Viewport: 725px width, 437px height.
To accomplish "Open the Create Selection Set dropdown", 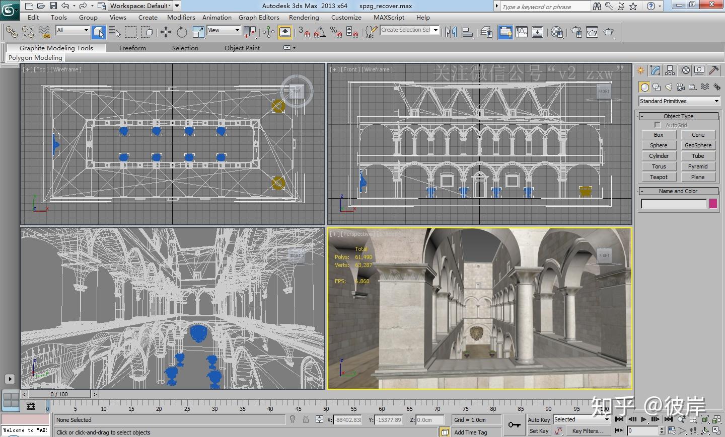I will pos(436,30).
